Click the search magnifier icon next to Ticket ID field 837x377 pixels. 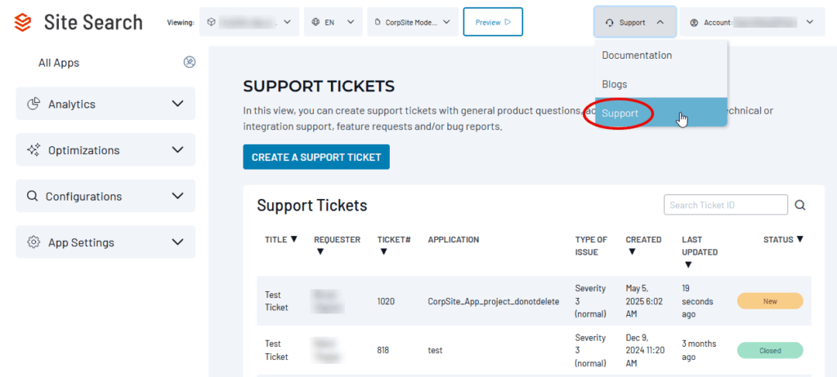(x=800, y=205)
